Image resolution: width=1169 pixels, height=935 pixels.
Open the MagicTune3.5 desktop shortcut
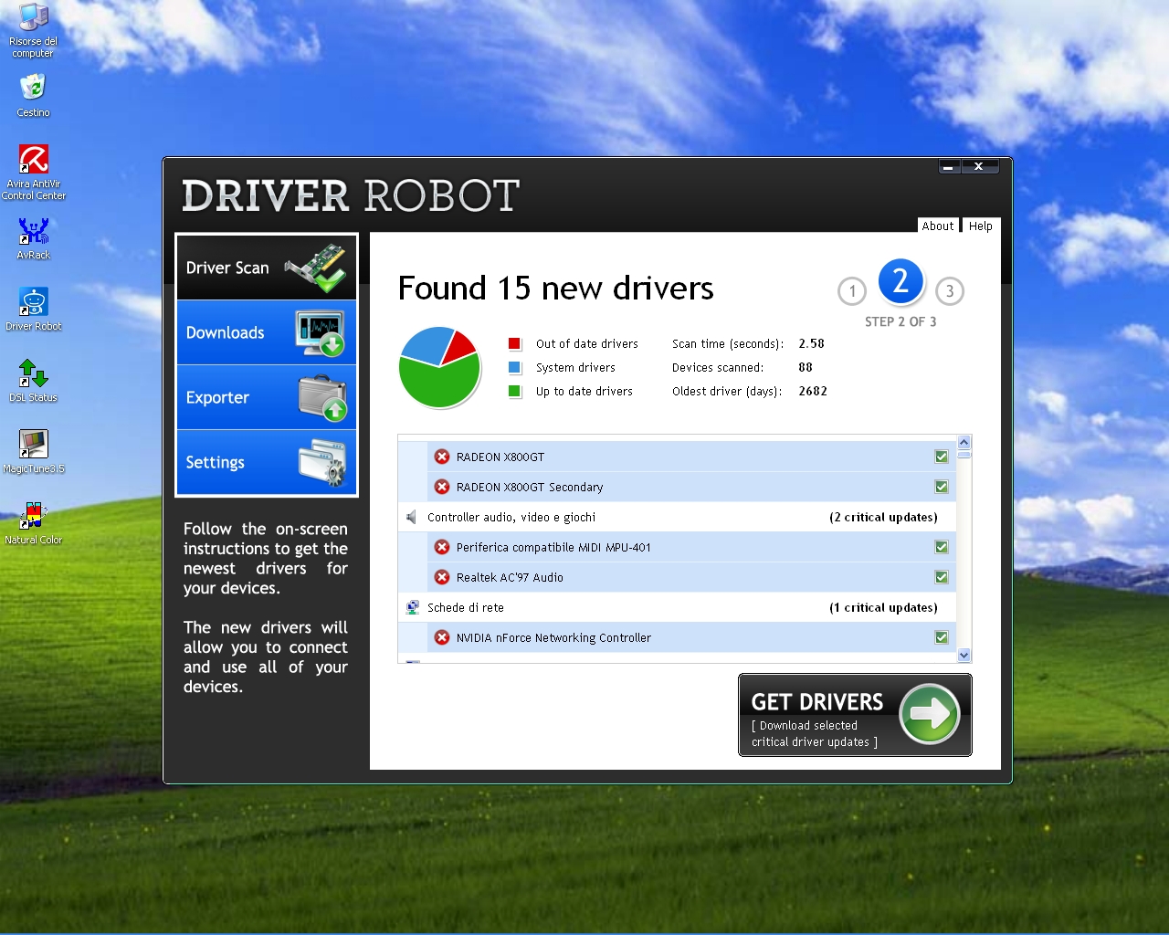pyautogui.click(x=34, y=452)
